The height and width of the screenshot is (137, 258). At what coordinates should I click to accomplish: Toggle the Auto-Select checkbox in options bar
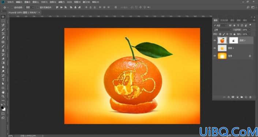12,7
